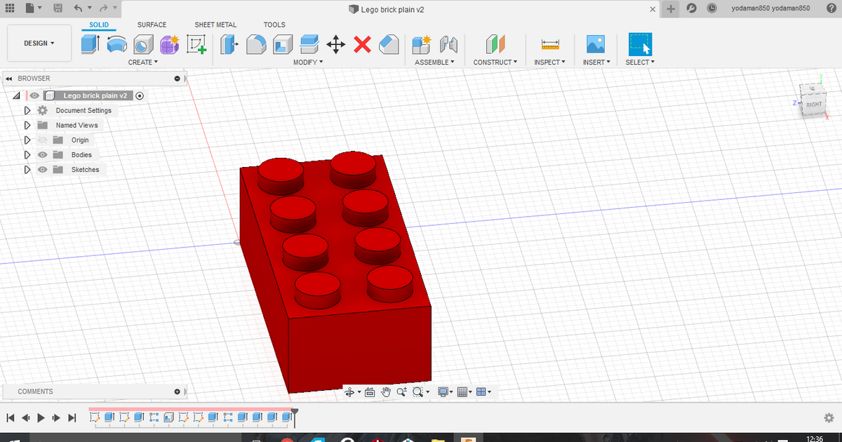Toggle visibility of Lego brick plain v2
842x442 pixels.
click(34, 95)
